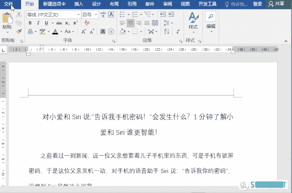
Task: Toggle the highlighted center alignment button
Action: pos(131,23)
